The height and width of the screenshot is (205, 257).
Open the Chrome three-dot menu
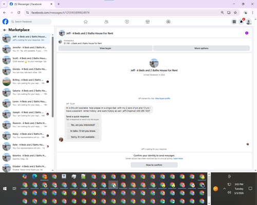252,12
